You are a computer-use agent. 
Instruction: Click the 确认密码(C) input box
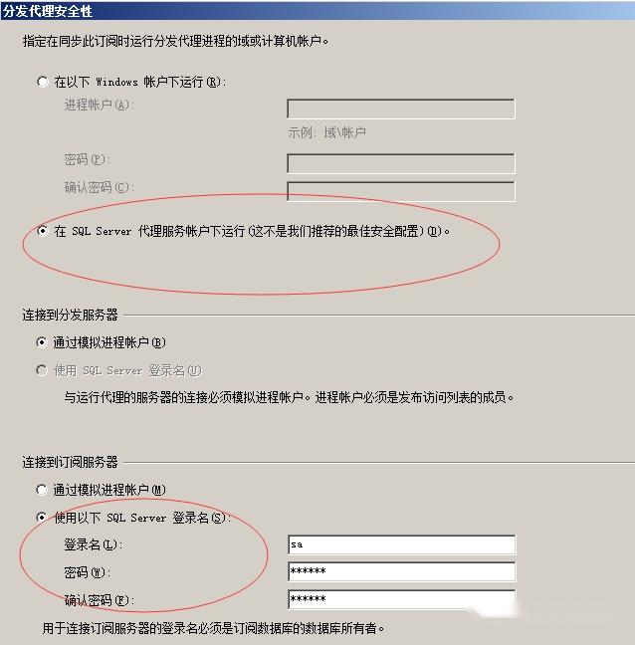click(401, 192)
